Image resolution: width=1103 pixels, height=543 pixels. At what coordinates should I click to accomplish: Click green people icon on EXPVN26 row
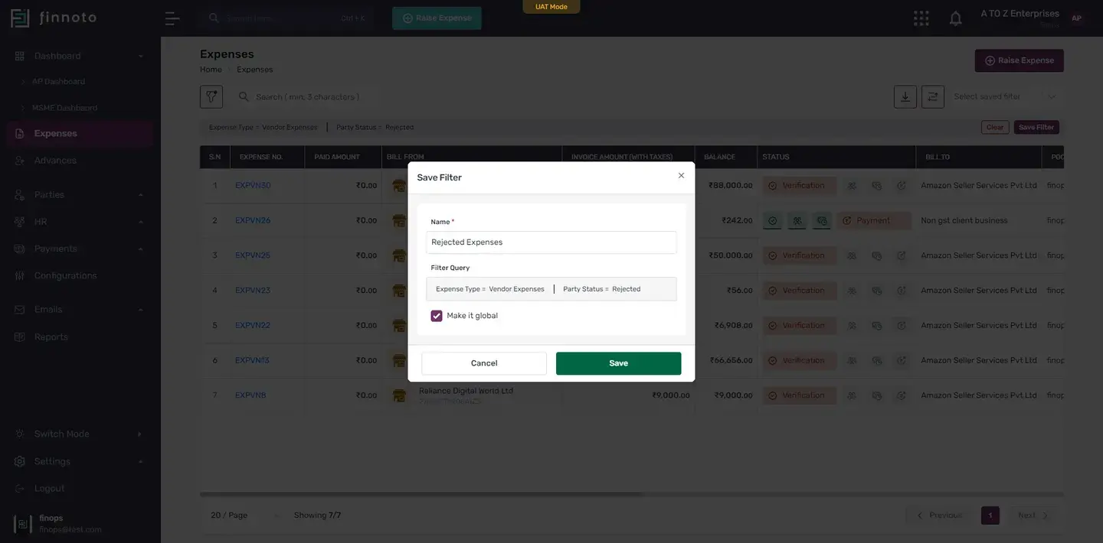tap(797, 220)
